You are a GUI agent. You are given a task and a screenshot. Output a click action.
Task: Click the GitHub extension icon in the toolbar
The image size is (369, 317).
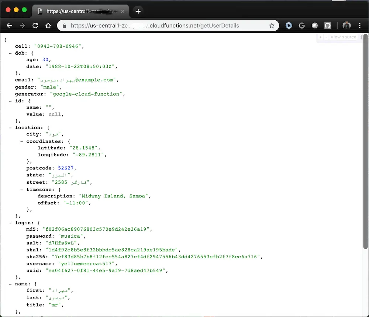pos(328,25)
